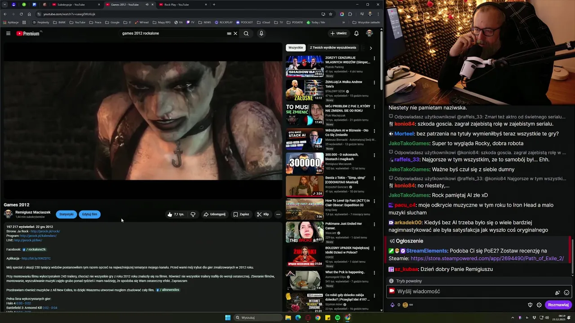575x323 pixels.
Task: Jump to Battlefield 3 timestamp 0:02
Action: point(46,308)
